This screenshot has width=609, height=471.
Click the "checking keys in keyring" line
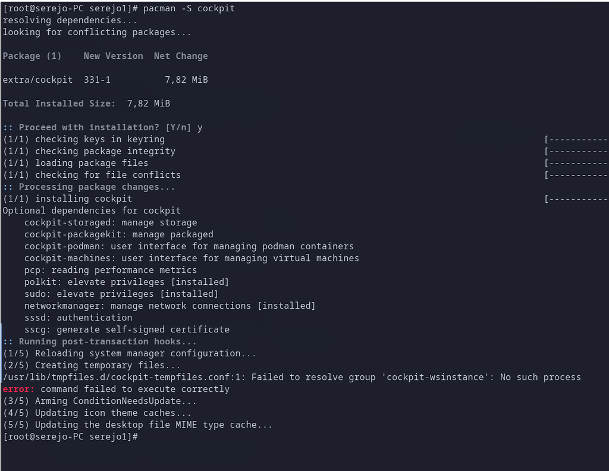pos(99,139)
